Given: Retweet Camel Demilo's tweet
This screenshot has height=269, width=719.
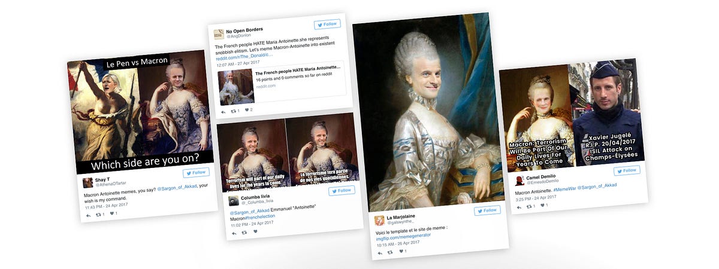Looking at the screenshot, I should click(530, 206).
